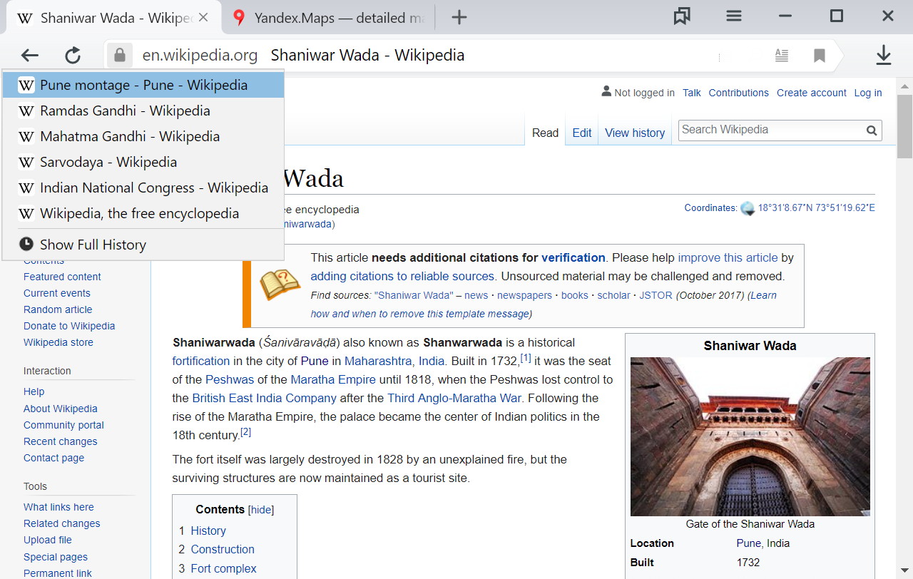913x579 pixels.
Task: Click What links here tool link
Action: [58, 507]
